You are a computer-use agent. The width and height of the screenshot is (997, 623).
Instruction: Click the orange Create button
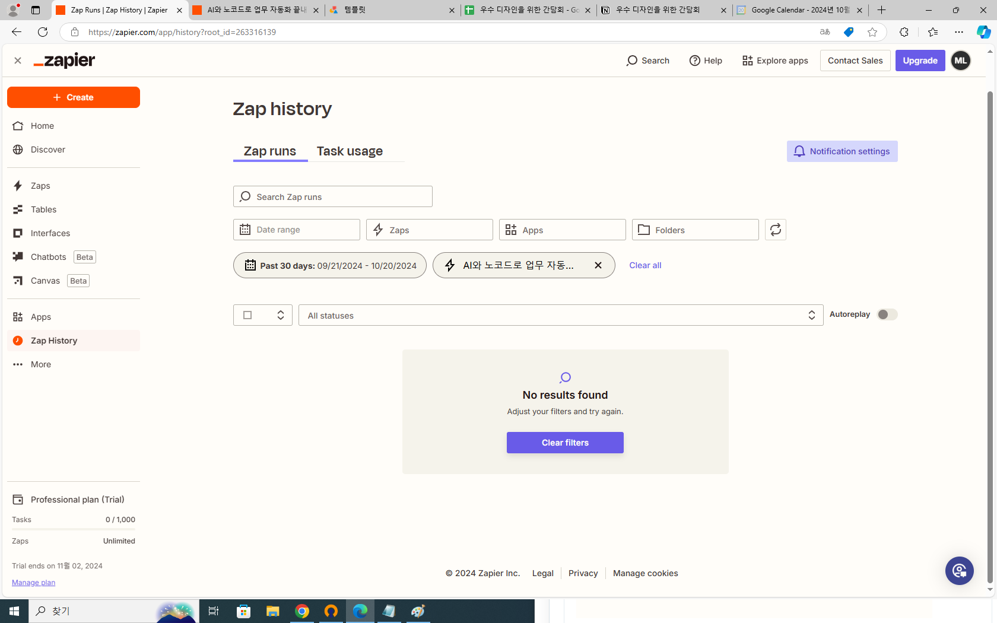[74, 97]
